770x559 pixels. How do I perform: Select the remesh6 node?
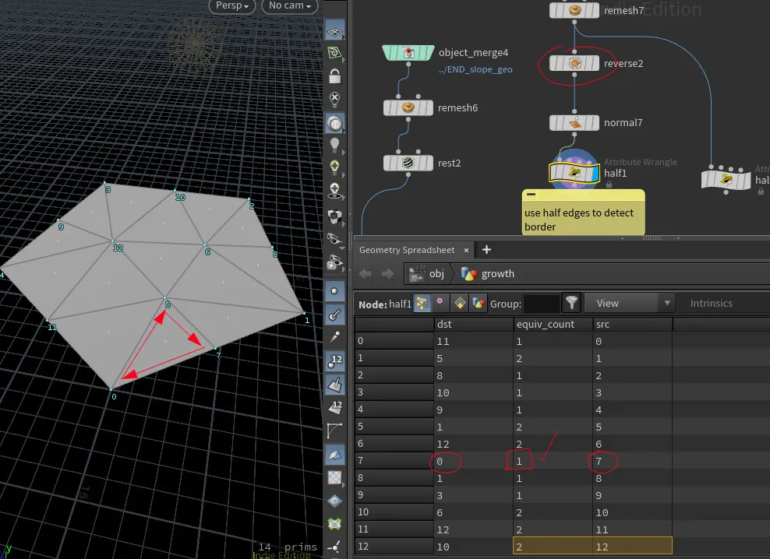pos(408,108)
